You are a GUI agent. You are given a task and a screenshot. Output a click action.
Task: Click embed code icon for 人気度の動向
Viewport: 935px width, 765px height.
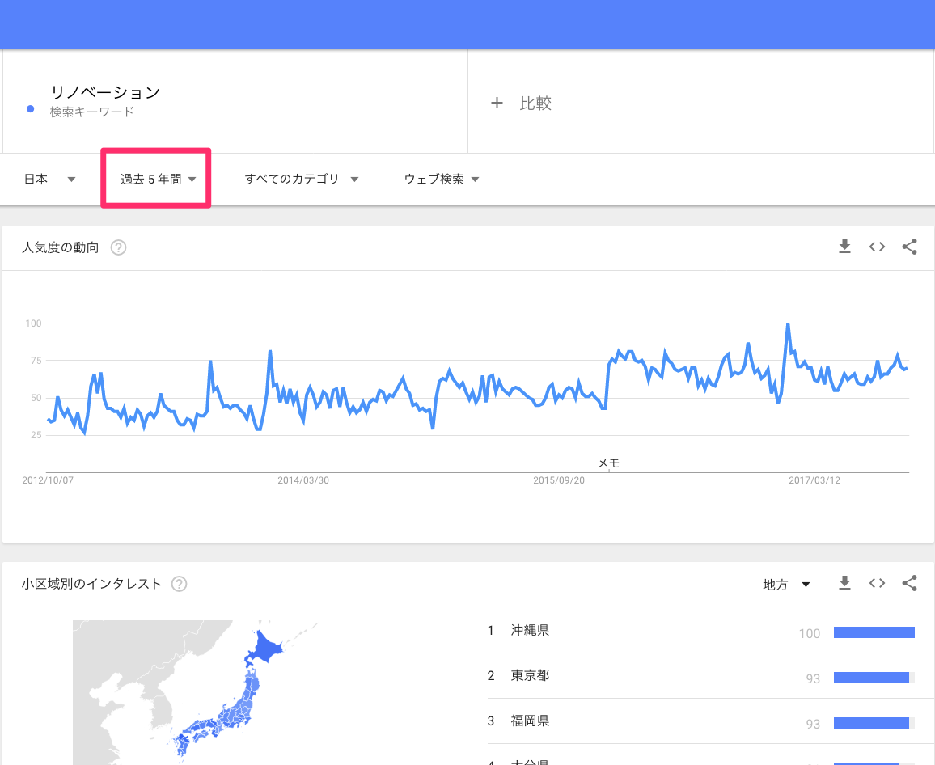[877, 247]
